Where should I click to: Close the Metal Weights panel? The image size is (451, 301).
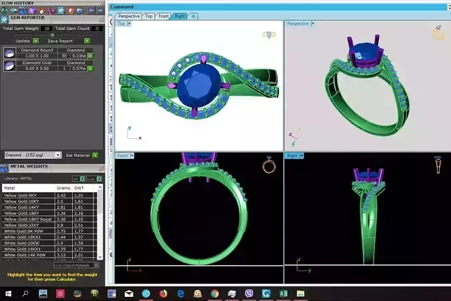point(101,168)
